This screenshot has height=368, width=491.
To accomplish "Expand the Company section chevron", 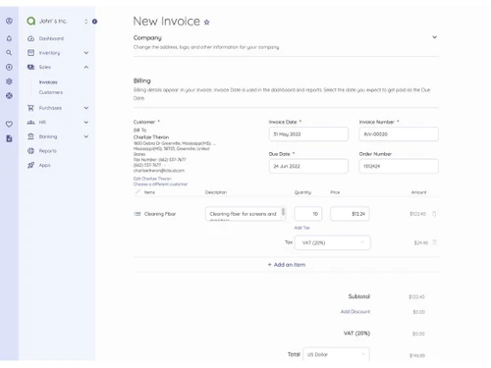I will pyautogui.click(x=434, y=37).
